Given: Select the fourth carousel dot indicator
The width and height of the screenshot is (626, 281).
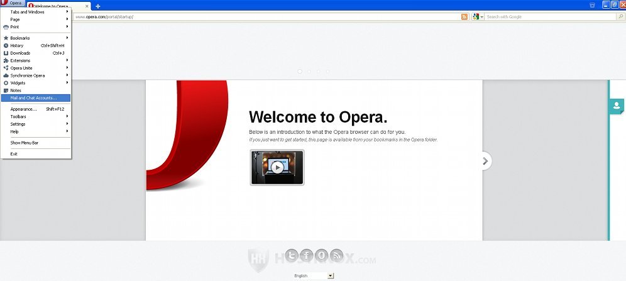Looking at the screenshot, I should coord(327,72).
